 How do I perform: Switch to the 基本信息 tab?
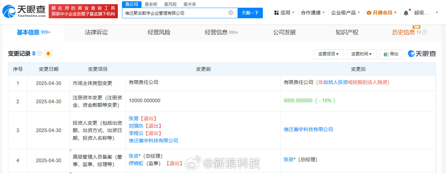point(33,32)
